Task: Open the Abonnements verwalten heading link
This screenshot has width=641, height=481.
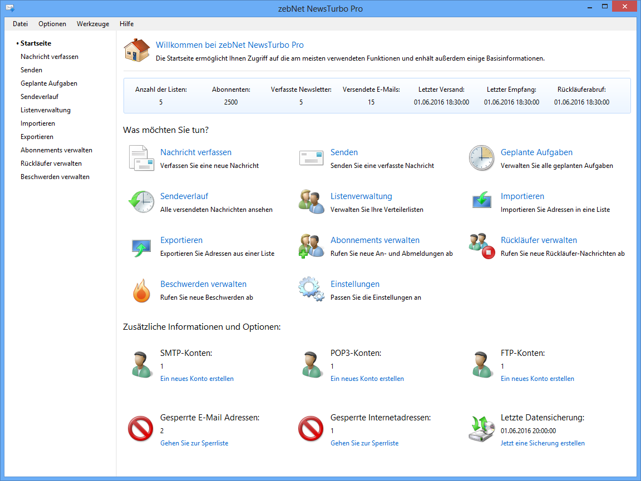Action: (375, 240)
